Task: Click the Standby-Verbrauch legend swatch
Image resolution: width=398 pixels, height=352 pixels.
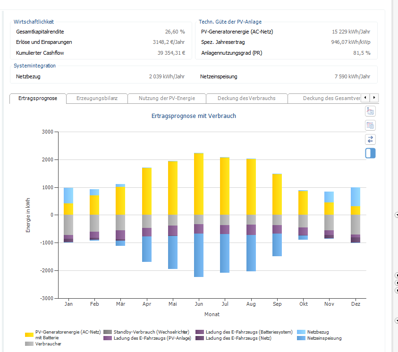Action: click(x=108, y=332)
